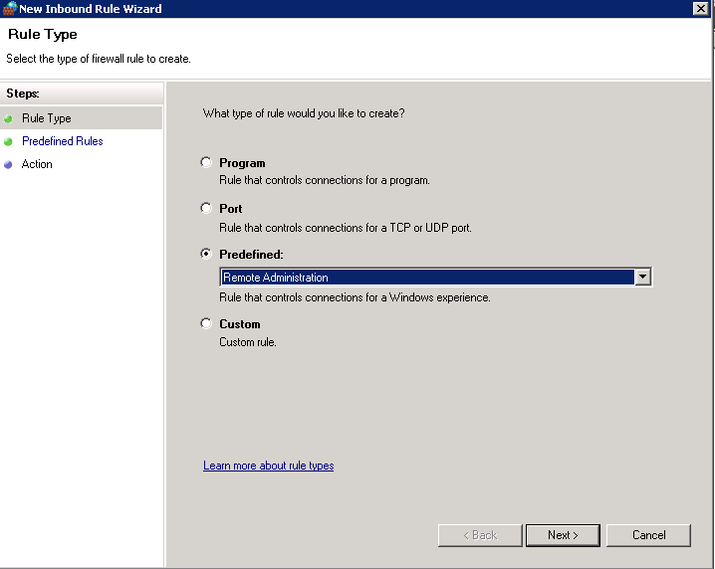This screenshot has height=569, width=715.
Task: Jump to the Action step in sidebar
Action: pyautogui.click(x=37, y=164)
